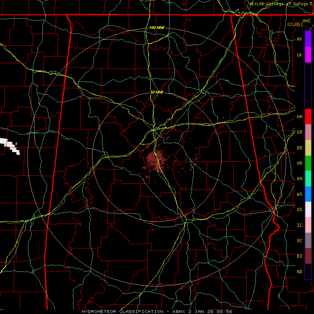Click the HA red legend swatch

tap(308, 117)
